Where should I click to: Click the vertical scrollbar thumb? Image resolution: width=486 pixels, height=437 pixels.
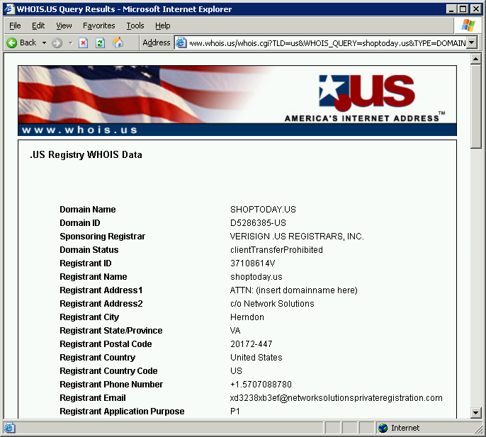[x=475, y=106]
